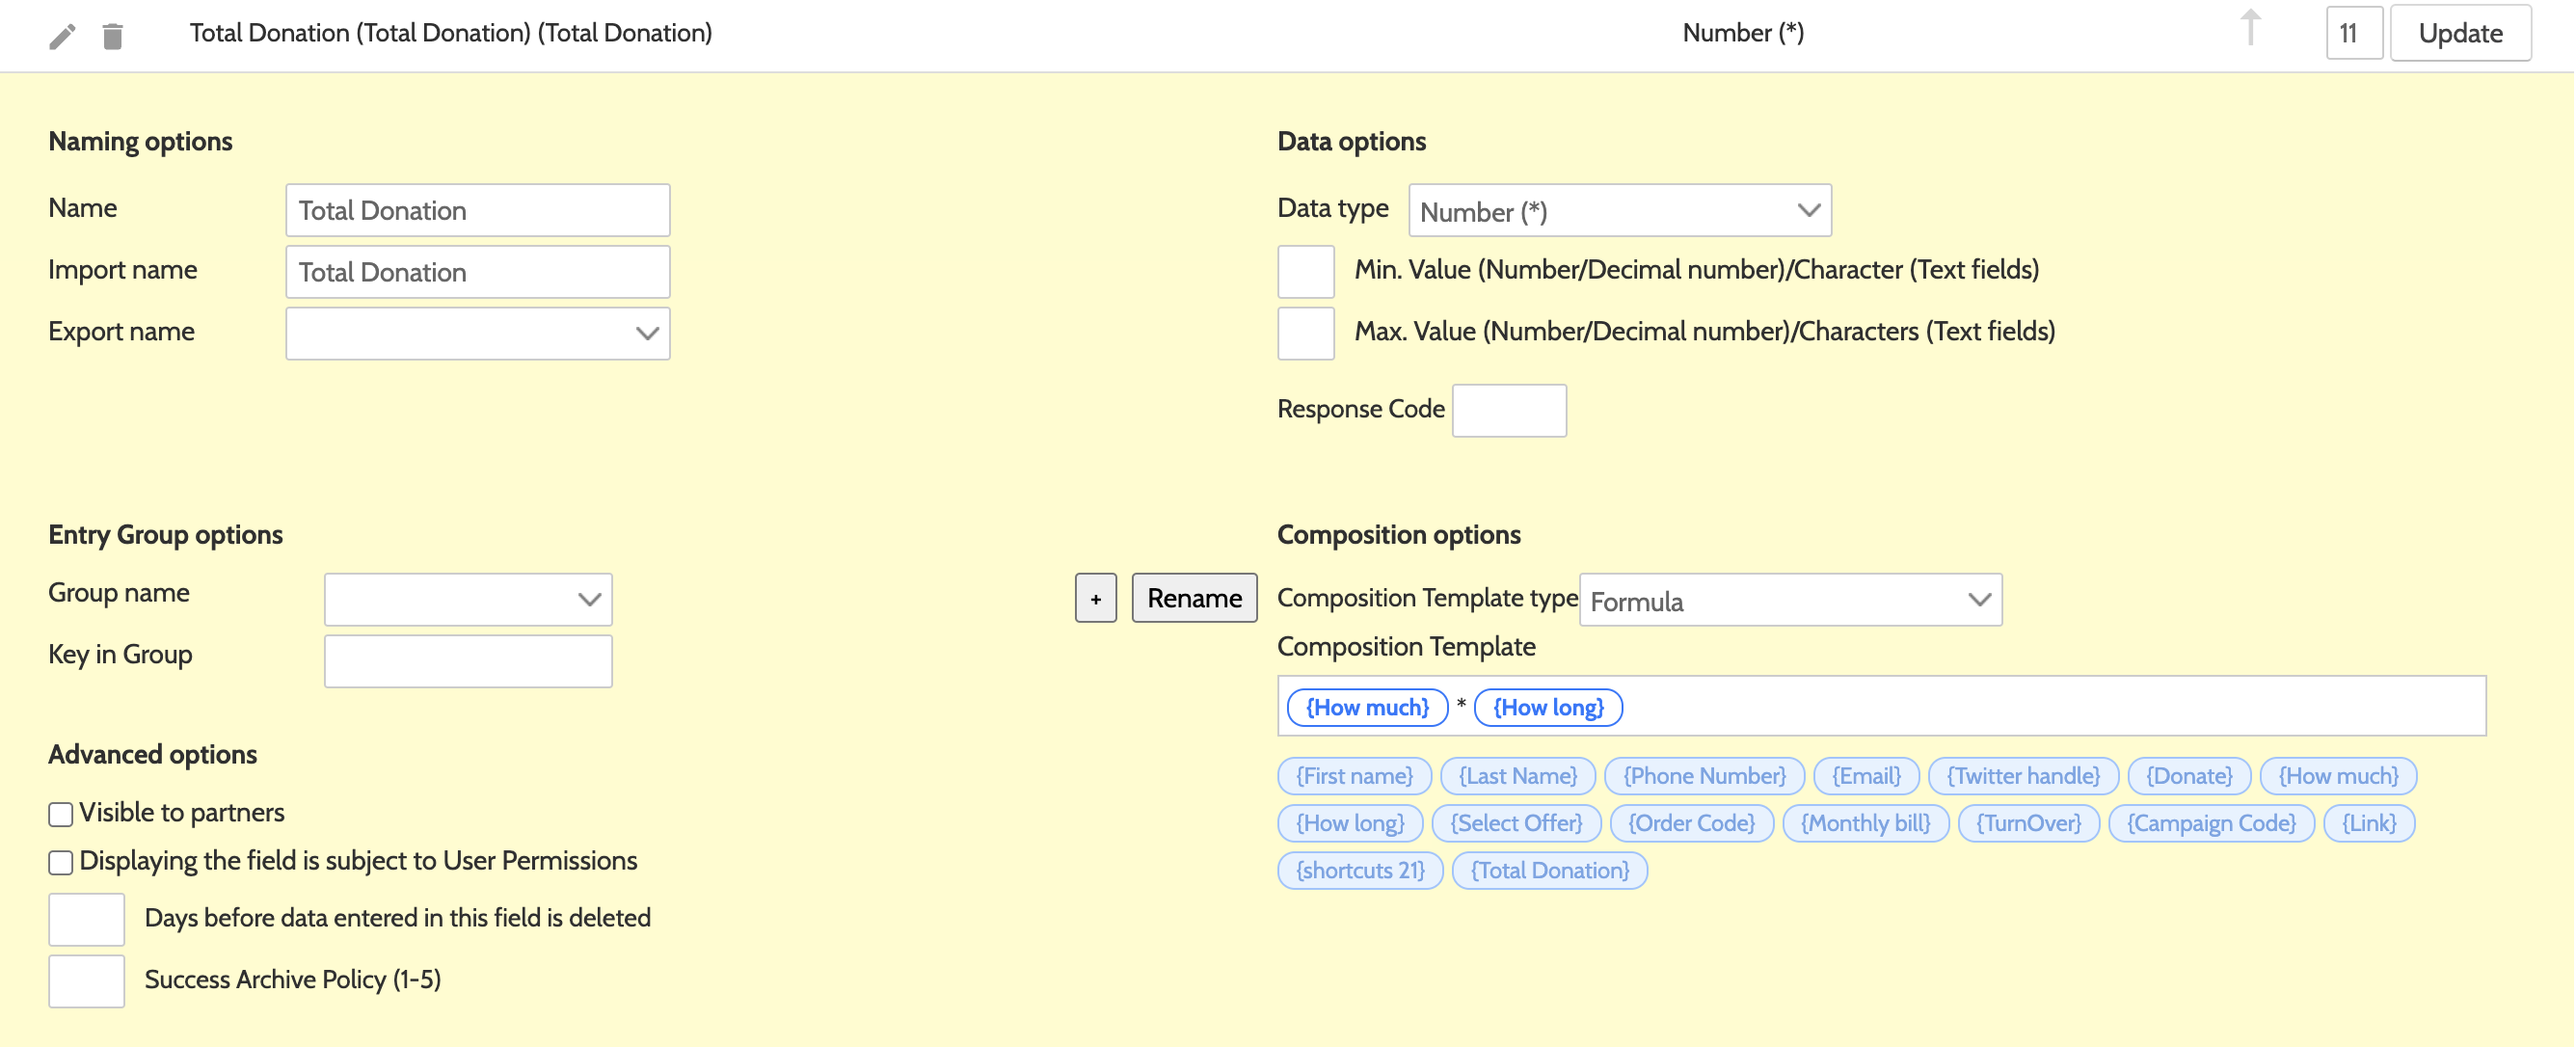Open the Group name dropdown
2576x1047 pixels.
pyautogui.click(x=467, y=600)
